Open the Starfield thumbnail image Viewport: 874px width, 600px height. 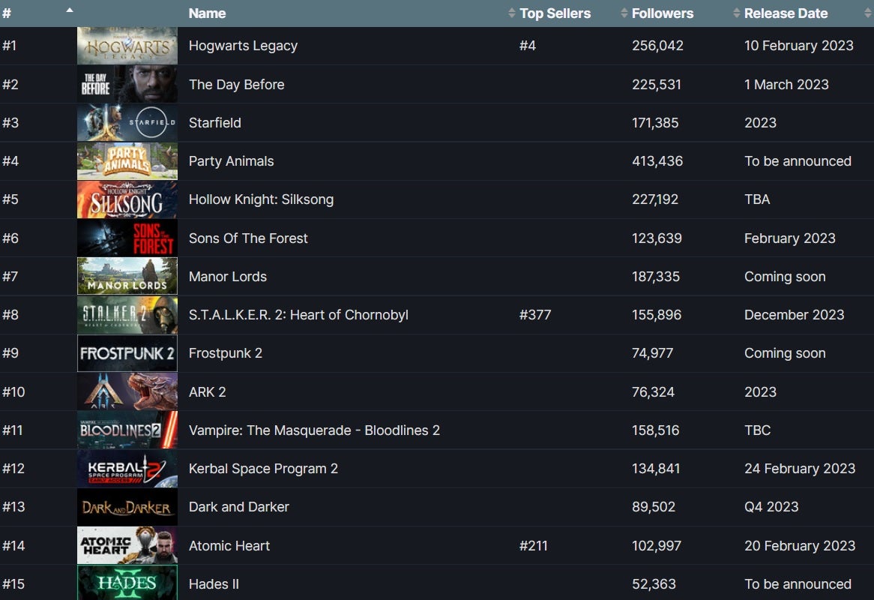[x=127, y=123]
